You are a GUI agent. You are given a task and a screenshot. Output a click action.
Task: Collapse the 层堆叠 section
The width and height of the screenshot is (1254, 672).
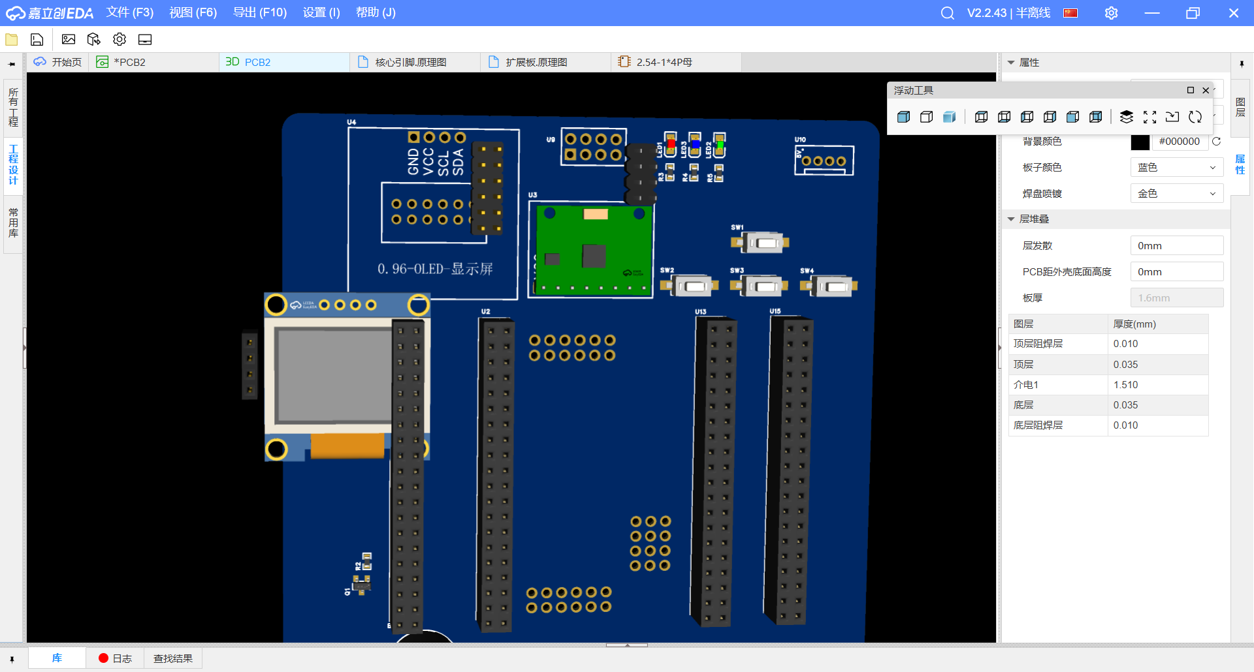[1011, 219]
